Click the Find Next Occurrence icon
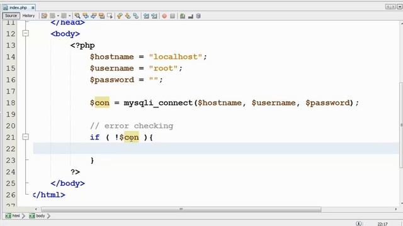The image size is (403, 226). 94,16
